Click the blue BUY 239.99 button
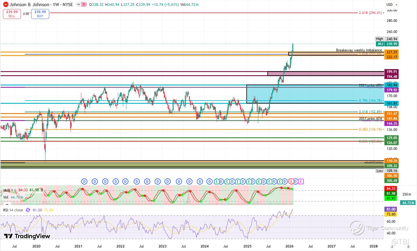 click(40, 14)
